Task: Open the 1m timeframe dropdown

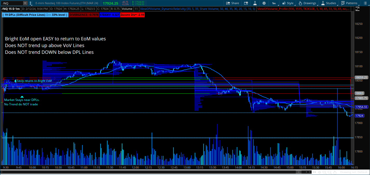Action: tap(274, 3)
